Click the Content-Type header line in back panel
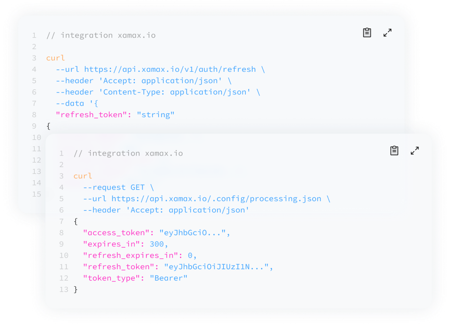The height and width of the screenshot is (324, 450). (158, 92)
